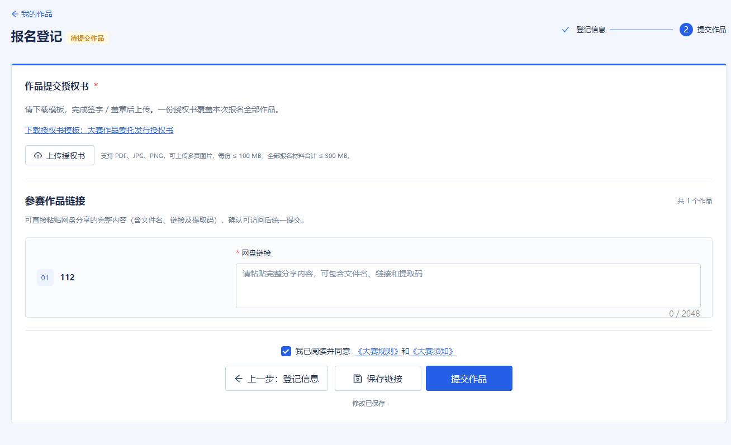Go back to 我的作品
Viewport: 731px width, 445px height.
click(x=32, y=14)
